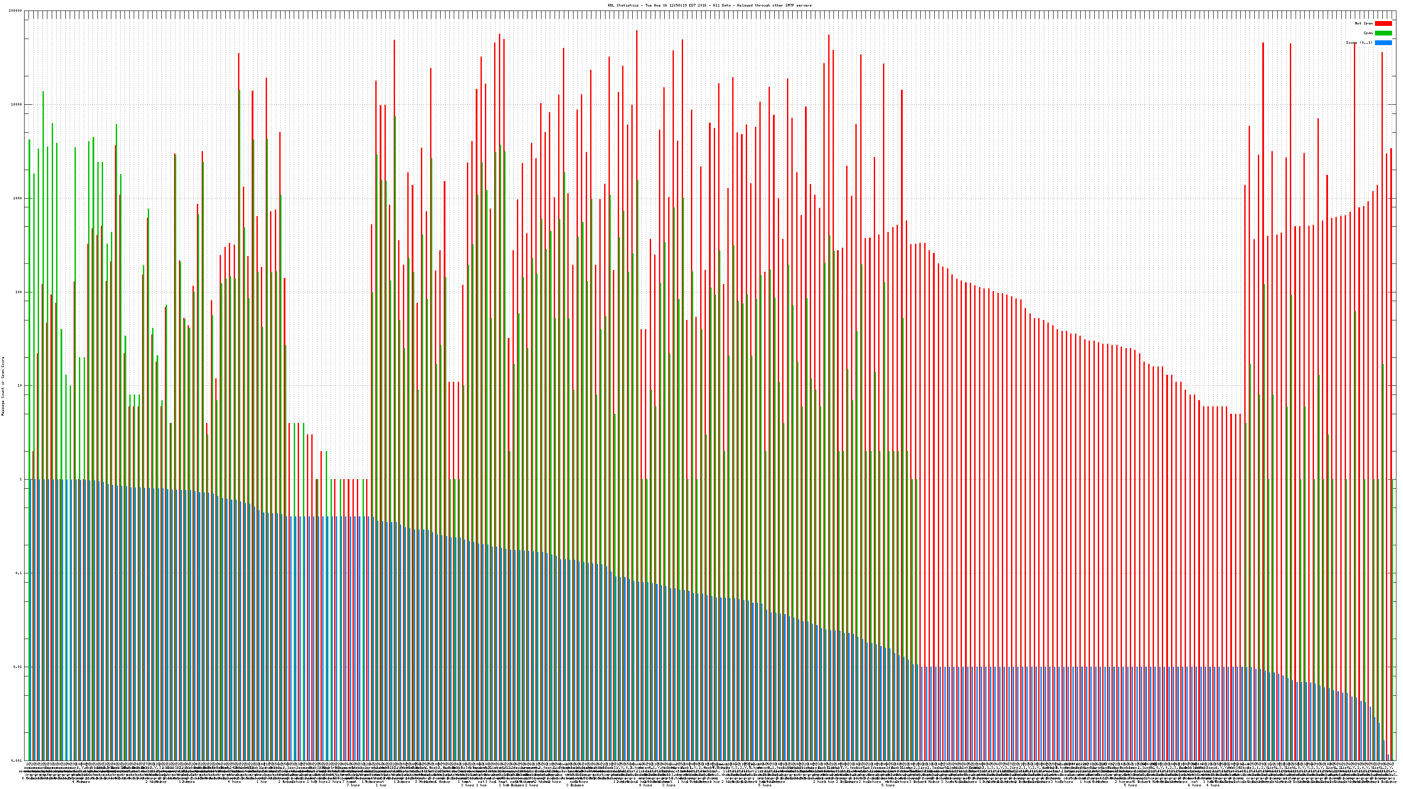
Task: Click the 0.001 y-axis tick label
Action: (x=17, y=760)
